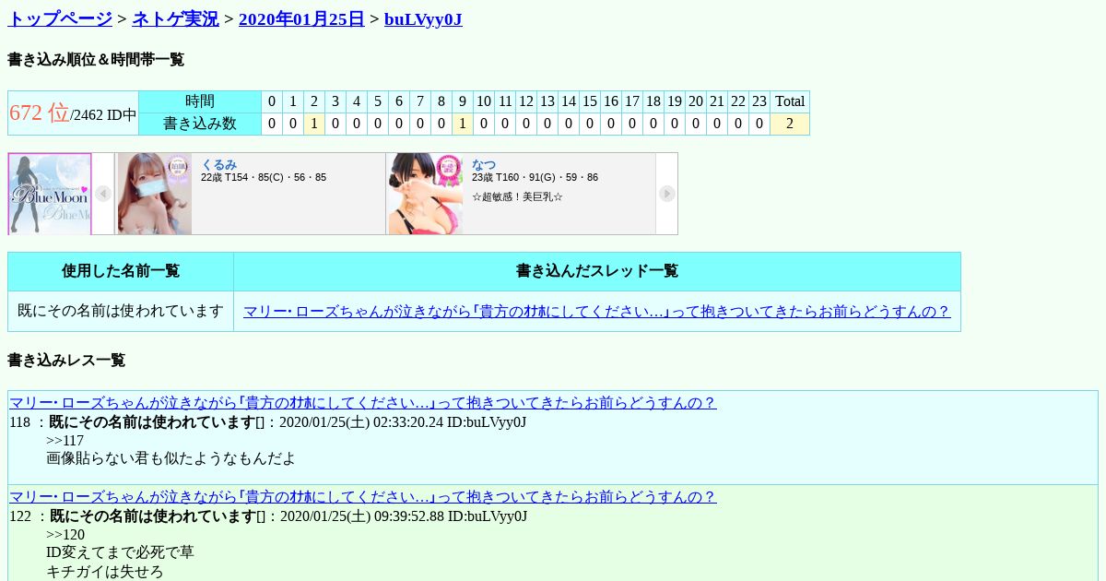The image size is (1106, 581).
Task: Click post number 118
Action: click(20, 422)
